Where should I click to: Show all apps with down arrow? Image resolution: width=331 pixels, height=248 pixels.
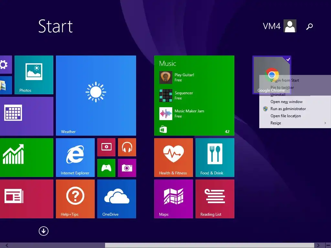coord(44,231)
